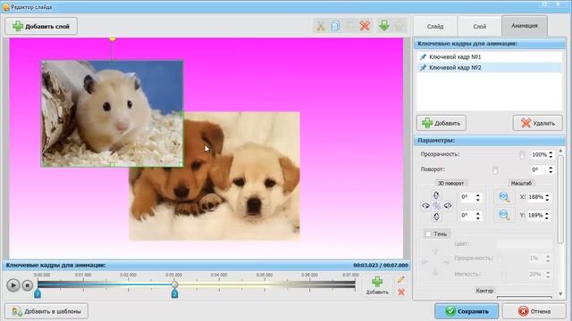Decrease second 3D rotation angle stepper
This screenshot has height=321, width=572.
tap(477, 218)
